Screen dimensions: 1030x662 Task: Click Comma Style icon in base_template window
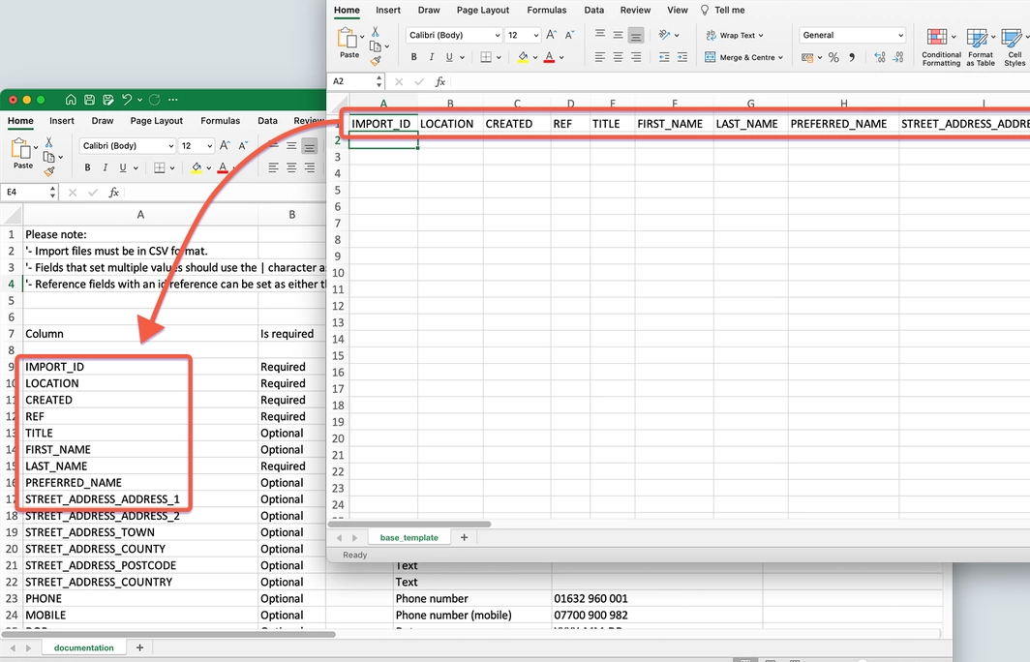click(852, 57)
